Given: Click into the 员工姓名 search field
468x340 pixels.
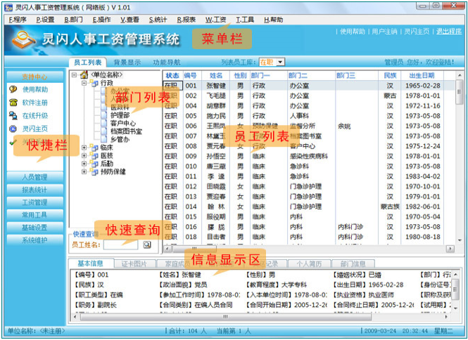Looking at the screenshot, I should [x=121, y=245].
